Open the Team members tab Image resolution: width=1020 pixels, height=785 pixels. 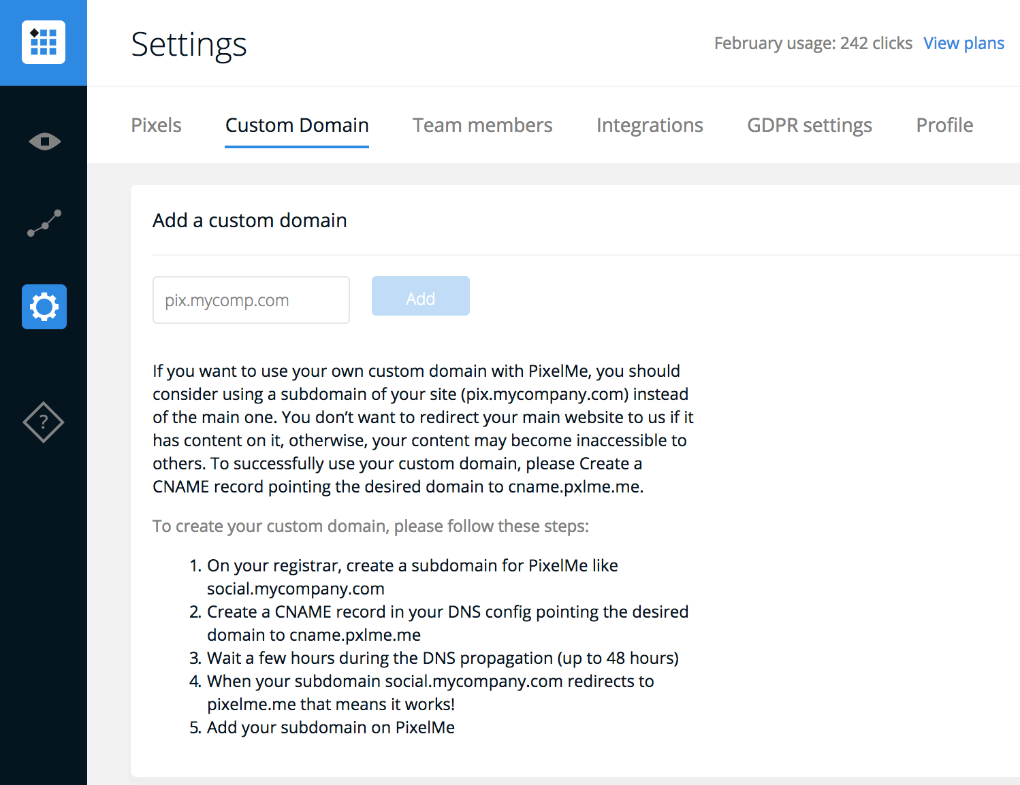point(482,125)
